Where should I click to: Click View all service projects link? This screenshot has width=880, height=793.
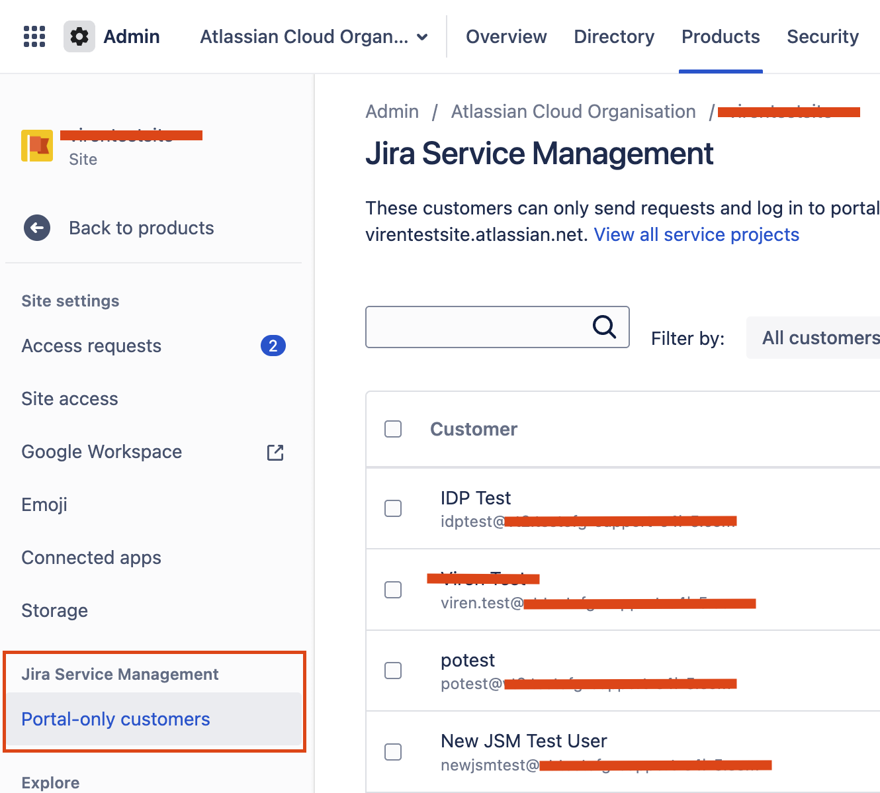696,234
